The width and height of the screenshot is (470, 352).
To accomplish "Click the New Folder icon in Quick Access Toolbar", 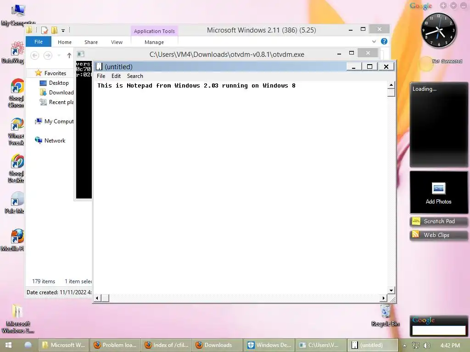I will [x=54, y=30].
